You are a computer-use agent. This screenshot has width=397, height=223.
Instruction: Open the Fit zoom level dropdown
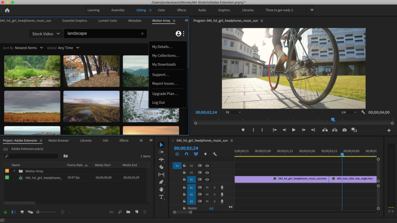click(233, 112)
